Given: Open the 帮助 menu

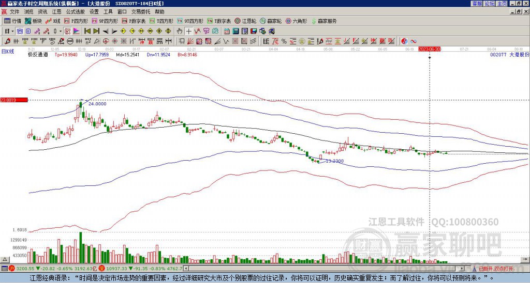Looking at the screenshot, I should tap(159, 12).
